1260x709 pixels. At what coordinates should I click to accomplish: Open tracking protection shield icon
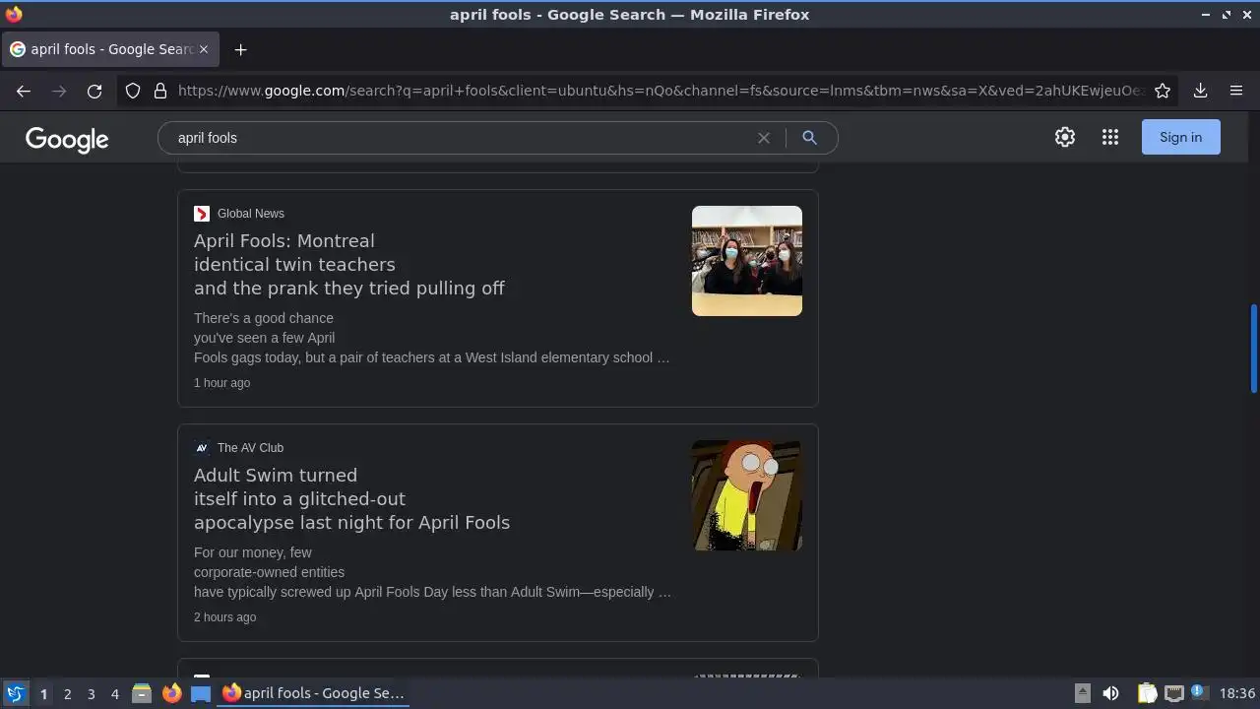(x=133, y=91)
